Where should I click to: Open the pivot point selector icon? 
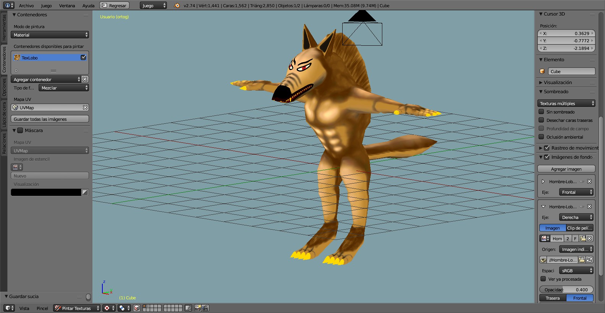(124, 308)
